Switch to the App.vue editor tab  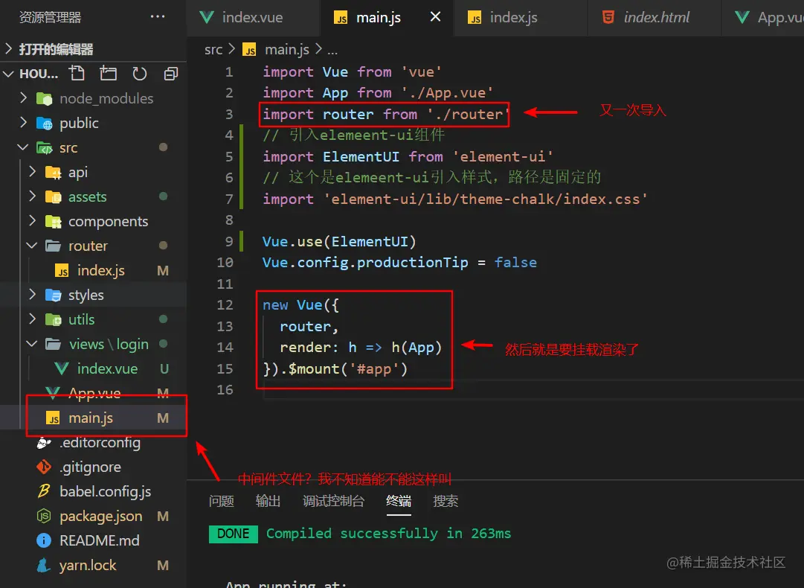pos(763,17)
